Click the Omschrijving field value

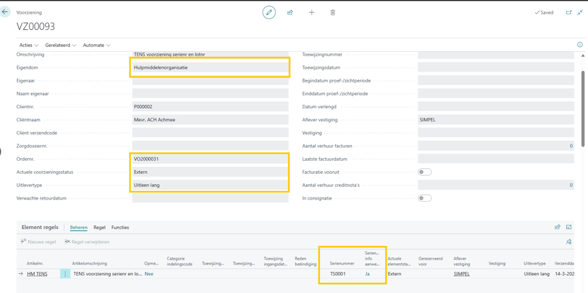tap(210, 55)
